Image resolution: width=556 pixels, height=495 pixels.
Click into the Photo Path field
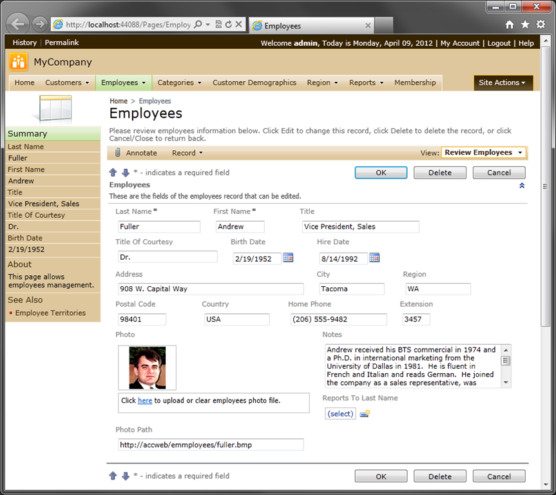point(211,445)
